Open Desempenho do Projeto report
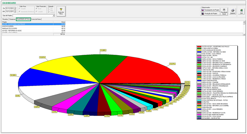The height and width of the screenshot is (134, 247). 210,10
